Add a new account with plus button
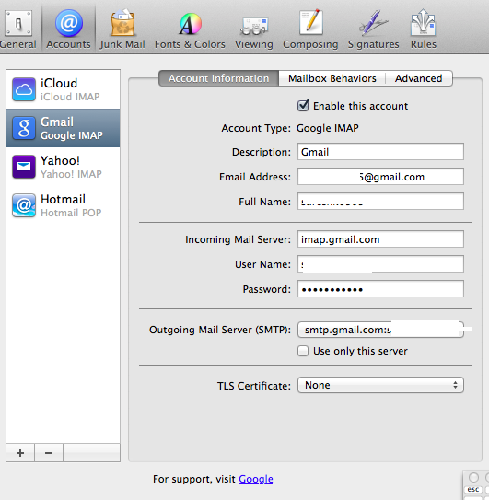Viewport: 489px width, 500px height. [20, 452]
